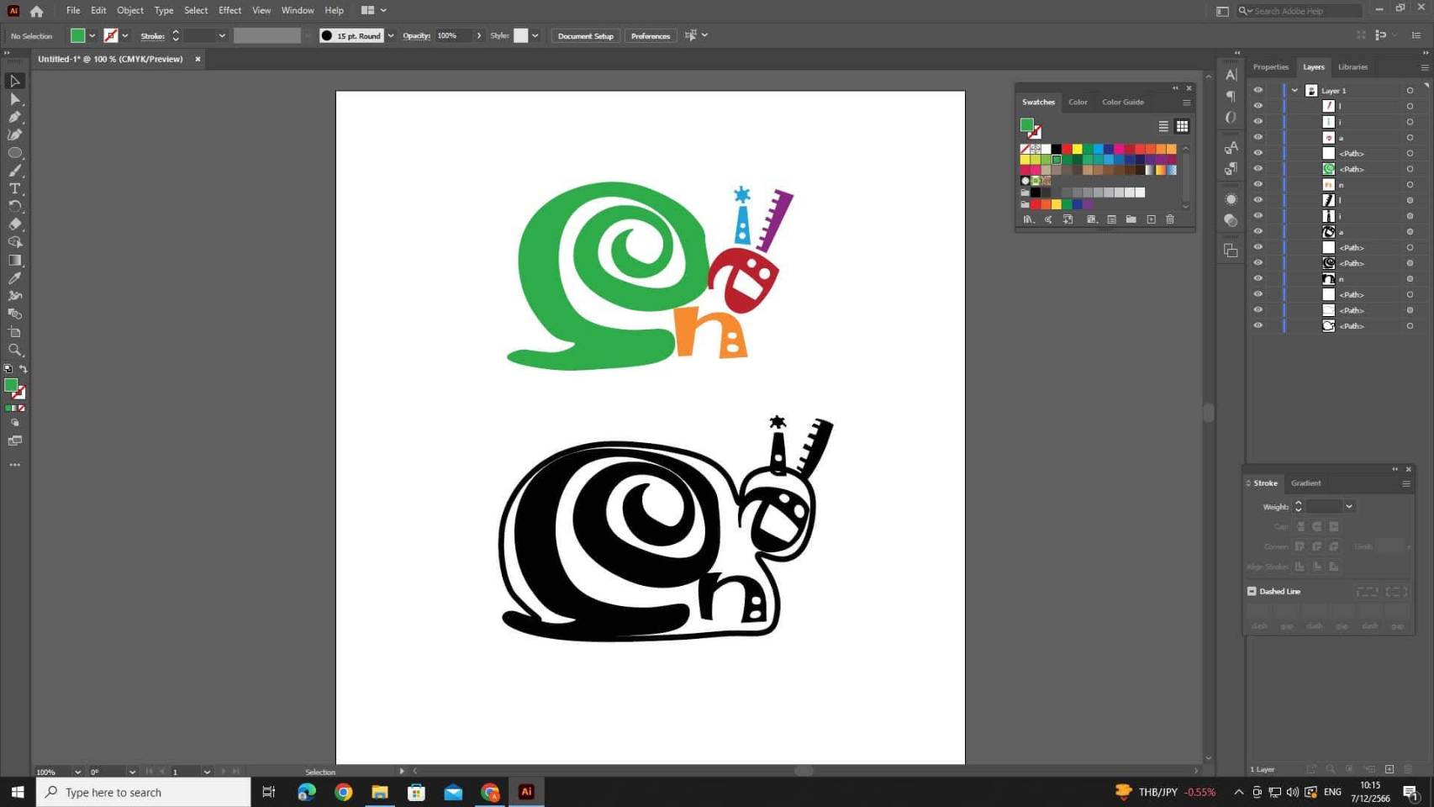Switch to the Color Guide tab
Image resolution: width=1434 pixels, height=807 pixels.
point(1122,102)
